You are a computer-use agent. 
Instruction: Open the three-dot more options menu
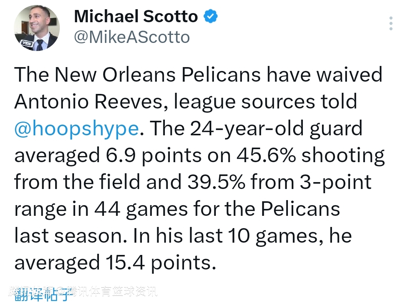(x=391, y=23)
